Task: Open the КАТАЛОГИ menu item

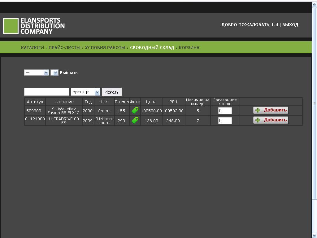Action: (x=32, y=47)
